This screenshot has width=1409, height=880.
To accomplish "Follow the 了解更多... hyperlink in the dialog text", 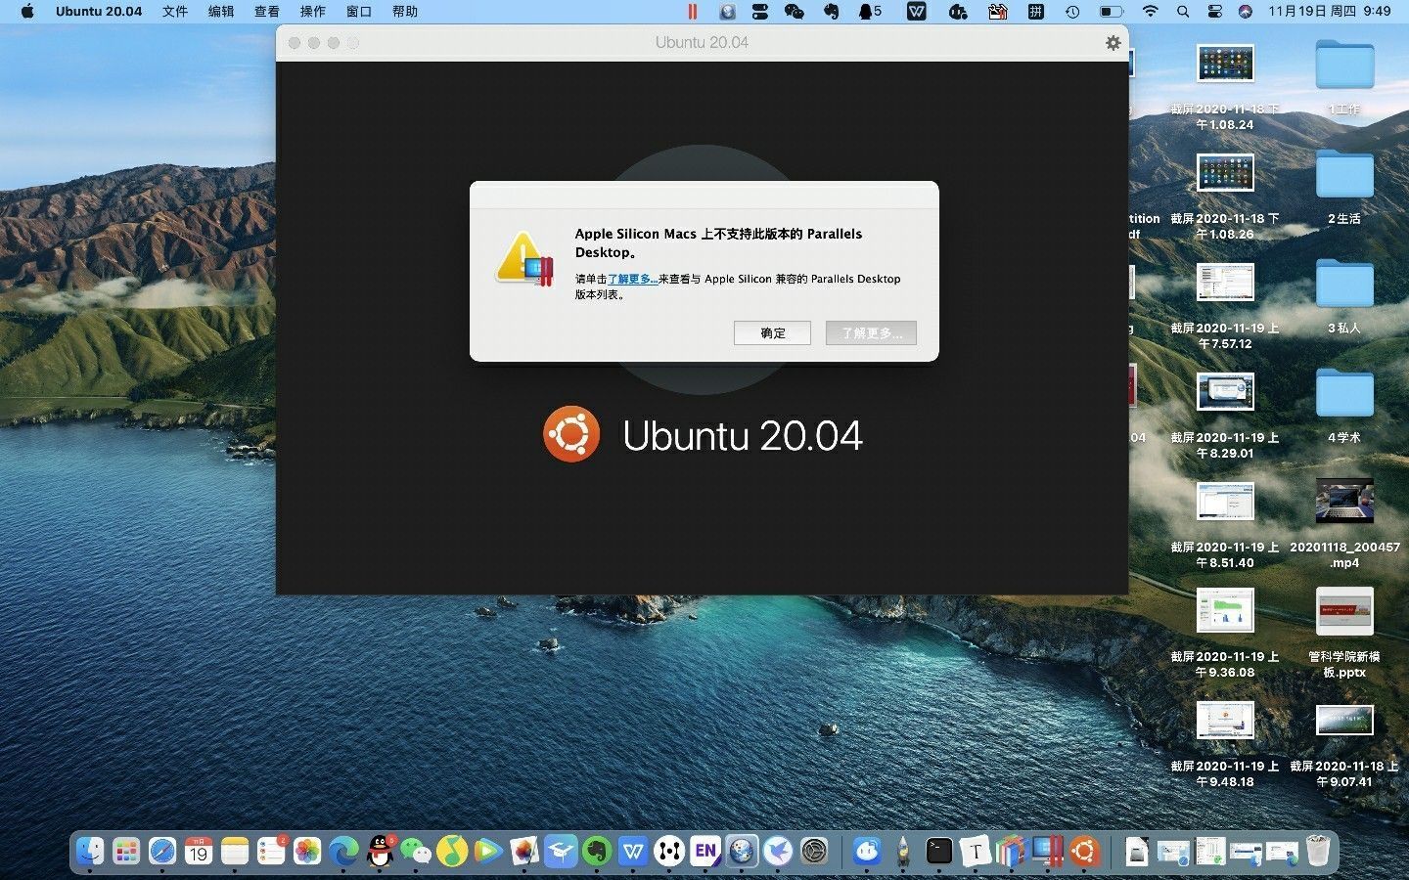I will pos(633,279).
